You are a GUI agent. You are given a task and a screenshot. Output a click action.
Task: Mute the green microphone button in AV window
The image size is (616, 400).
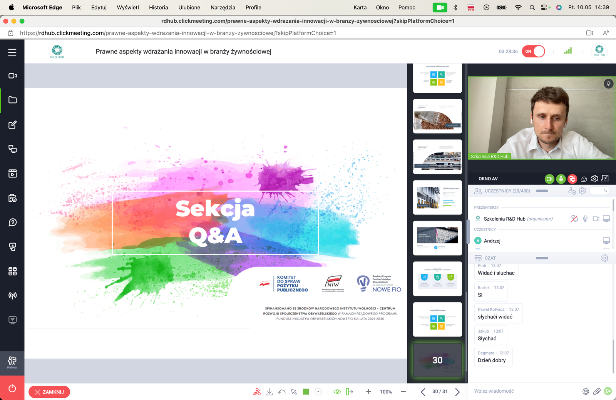561,179
